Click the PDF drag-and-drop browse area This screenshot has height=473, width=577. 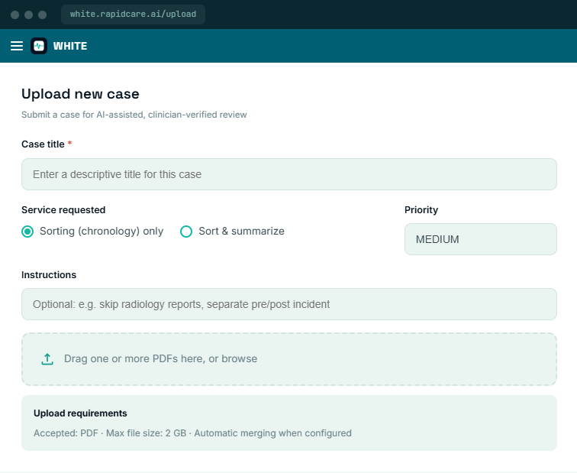click(x=289, y=359)
